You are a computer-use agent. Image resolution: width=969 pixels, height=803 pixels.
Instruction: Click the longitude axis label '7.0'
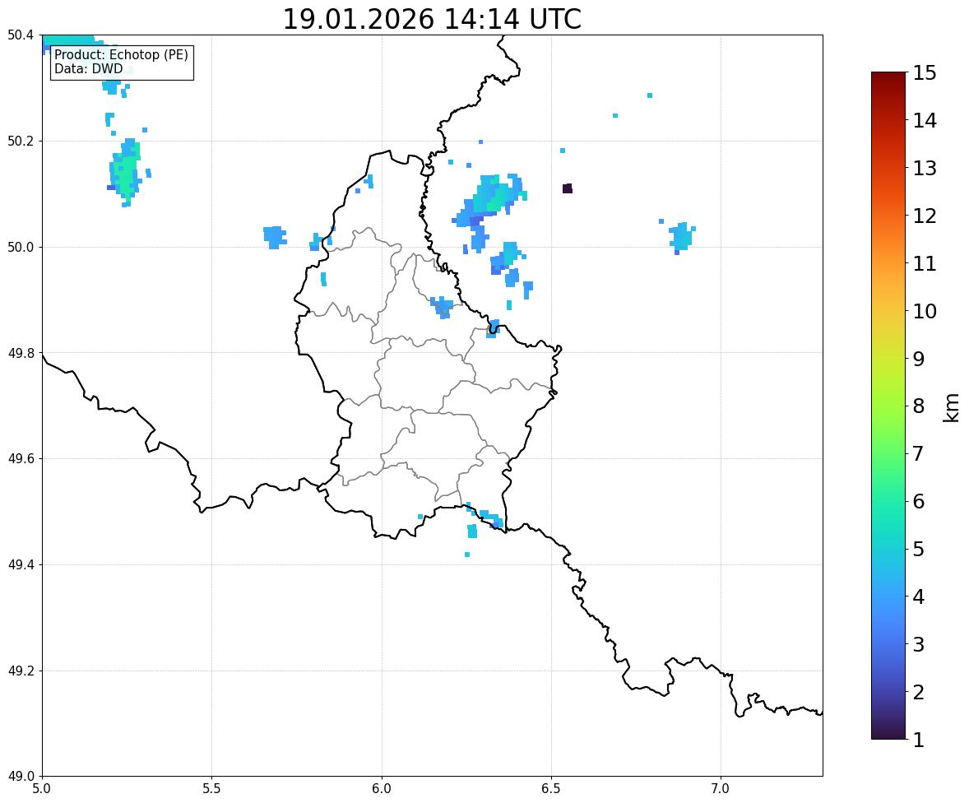(x=721, y=789)
